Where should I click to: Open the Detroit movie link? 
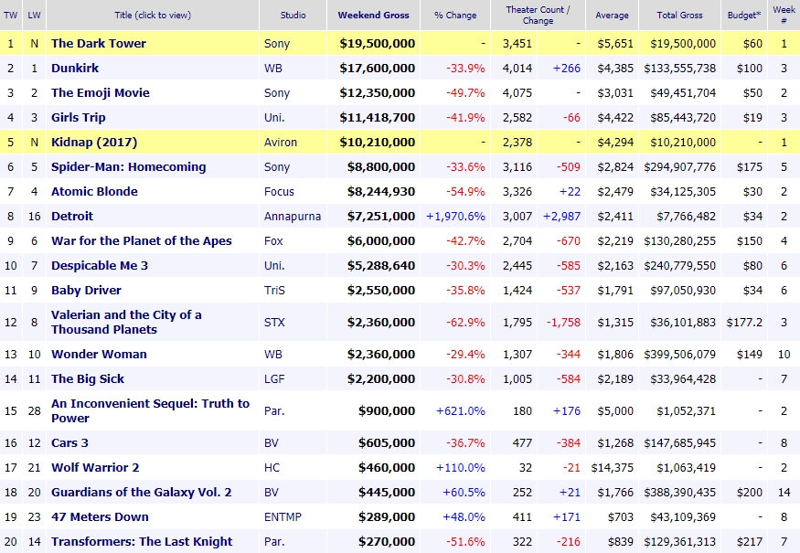72,217
